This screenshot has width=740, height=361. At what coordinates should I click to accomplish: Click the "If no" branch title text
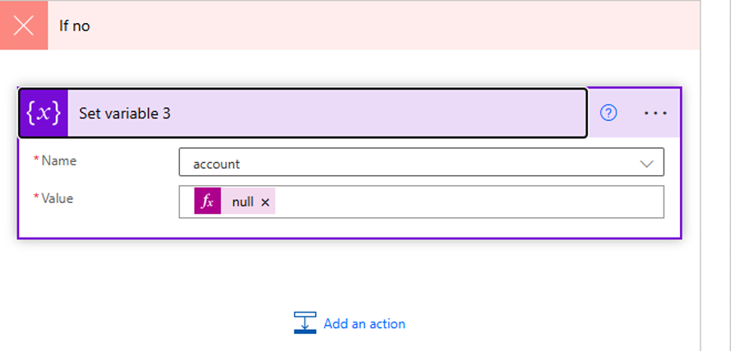[x=75, y=25]
